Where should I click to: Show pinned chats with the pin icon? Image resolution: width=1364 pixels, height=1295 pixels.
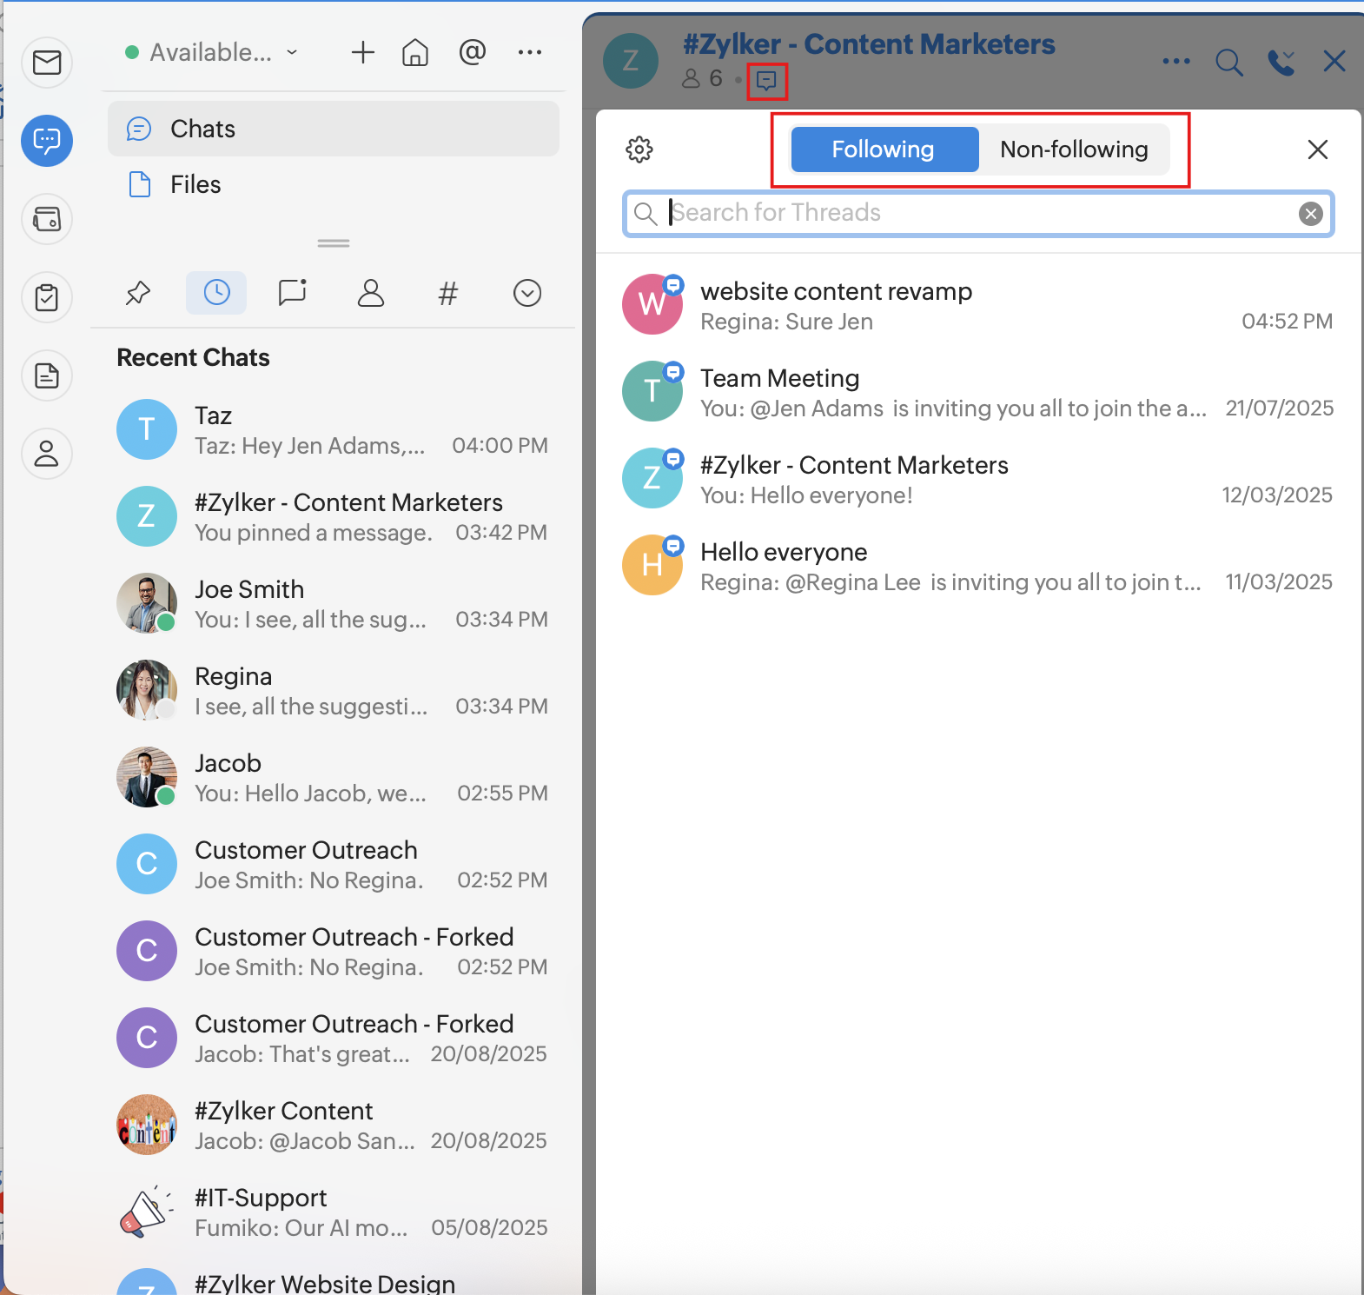click(x=138, y=293)
